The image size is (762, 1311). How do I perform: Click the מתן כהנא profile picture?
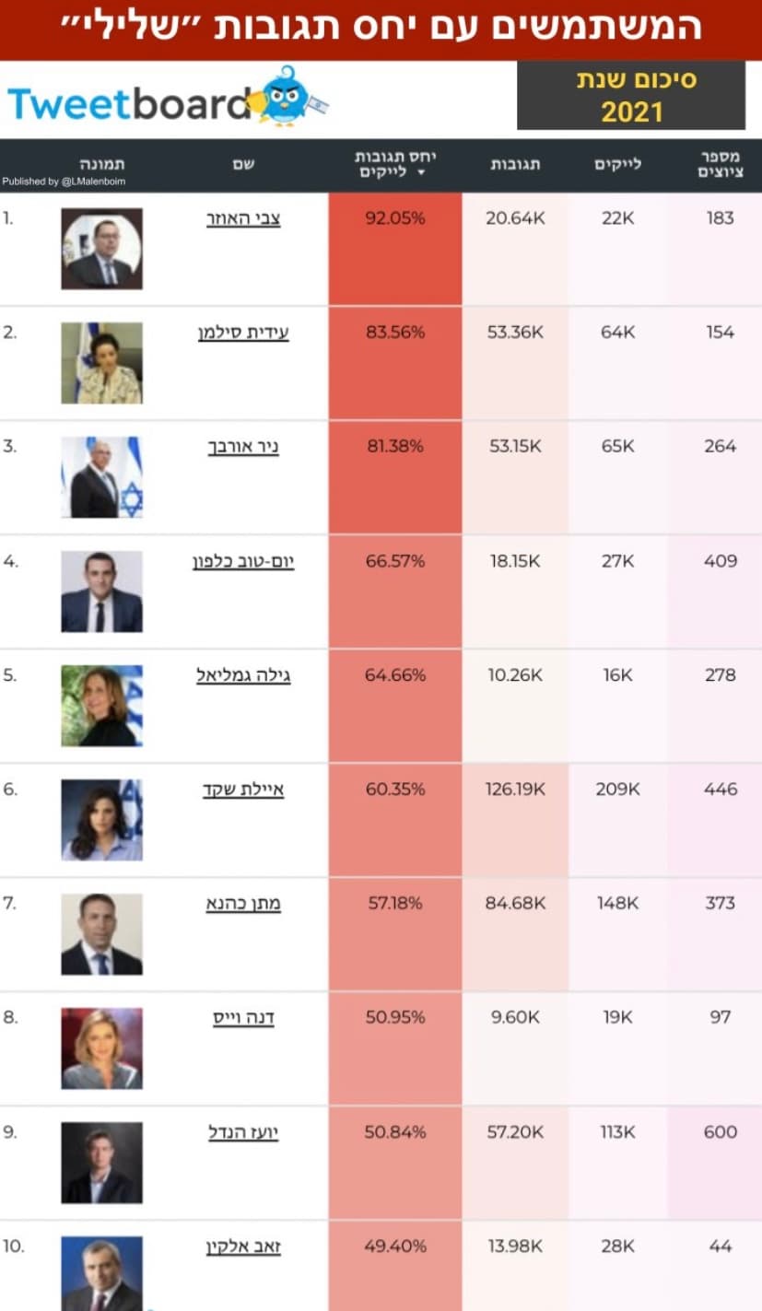(102, 934)
